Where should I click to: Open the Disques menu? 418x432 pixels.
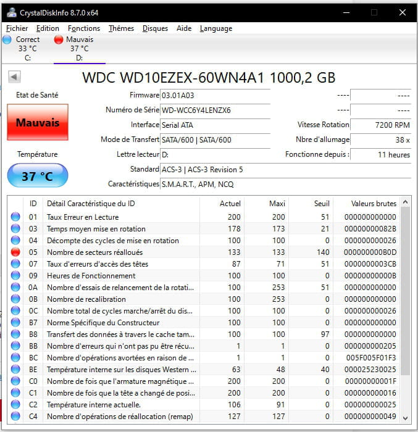click(155, 28)
